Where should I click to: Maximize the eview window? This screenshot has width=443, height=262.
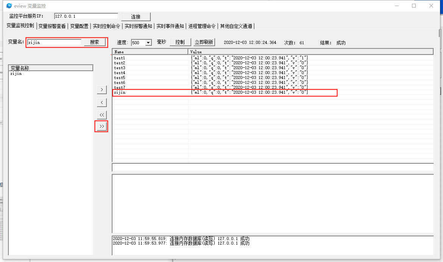click(414, 6)
